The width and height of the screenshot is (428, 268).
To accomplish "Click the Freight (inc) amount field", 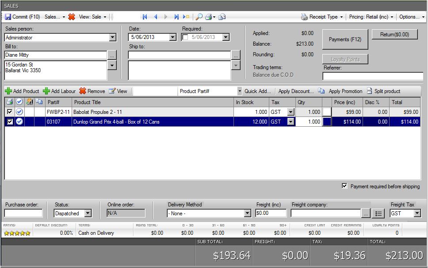I will [x=271, y=213].
